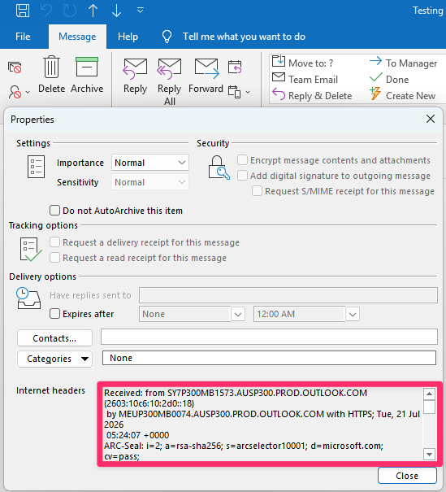Choose the To Manager quick step

[403, 63]
